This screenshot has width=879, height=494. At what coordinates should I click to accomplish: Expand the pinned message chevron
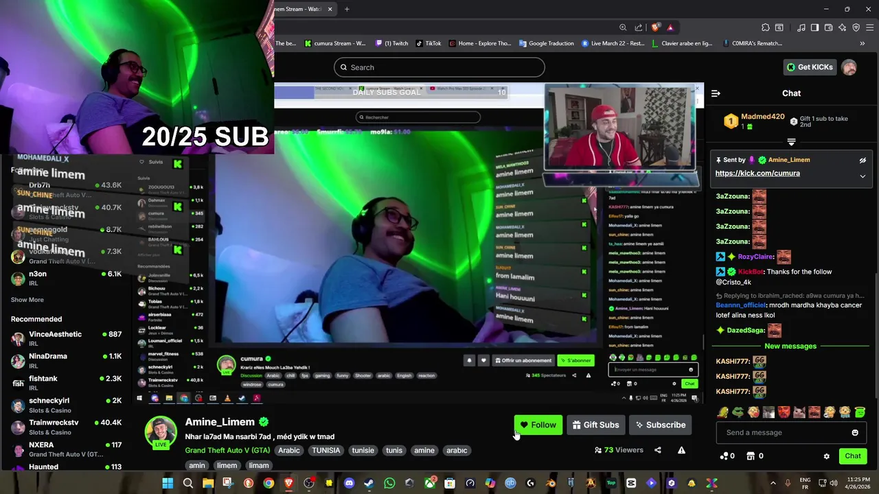pyautogui.click(x=863, y=176)
